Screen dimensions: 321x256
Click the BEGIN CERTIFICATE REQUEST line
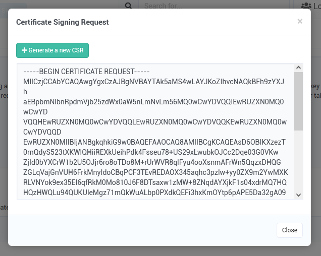(86, 72)
